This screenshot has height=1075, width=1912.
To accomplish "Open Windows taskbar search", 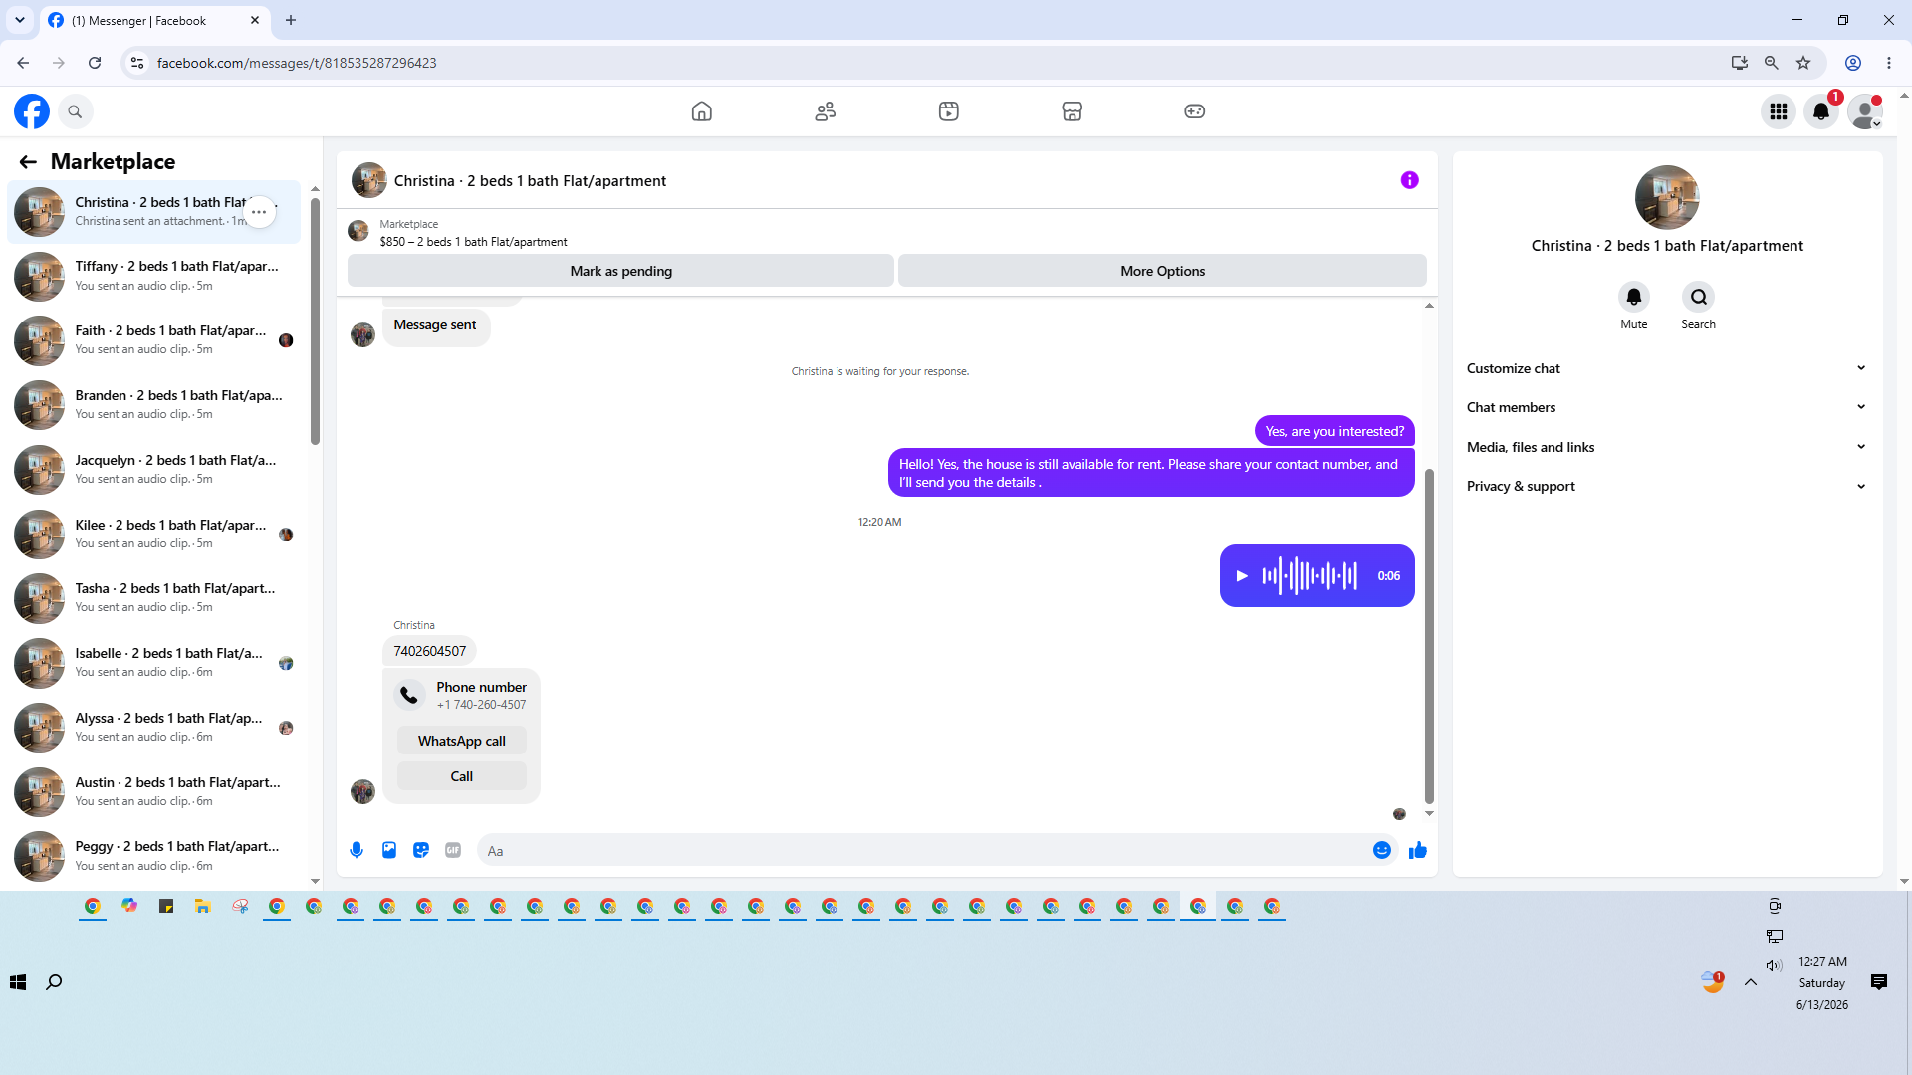I will click(55, 982).
